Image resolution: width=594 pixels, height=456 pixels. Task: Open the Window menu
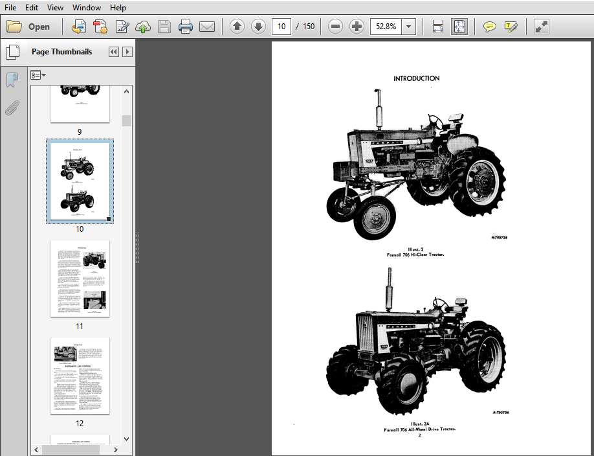(x=86, y=8)
